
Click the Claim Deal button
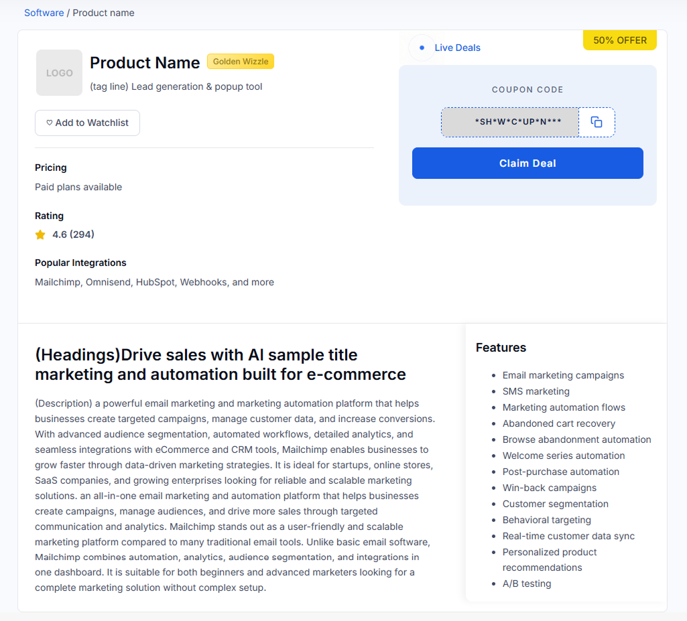point(527,163)
